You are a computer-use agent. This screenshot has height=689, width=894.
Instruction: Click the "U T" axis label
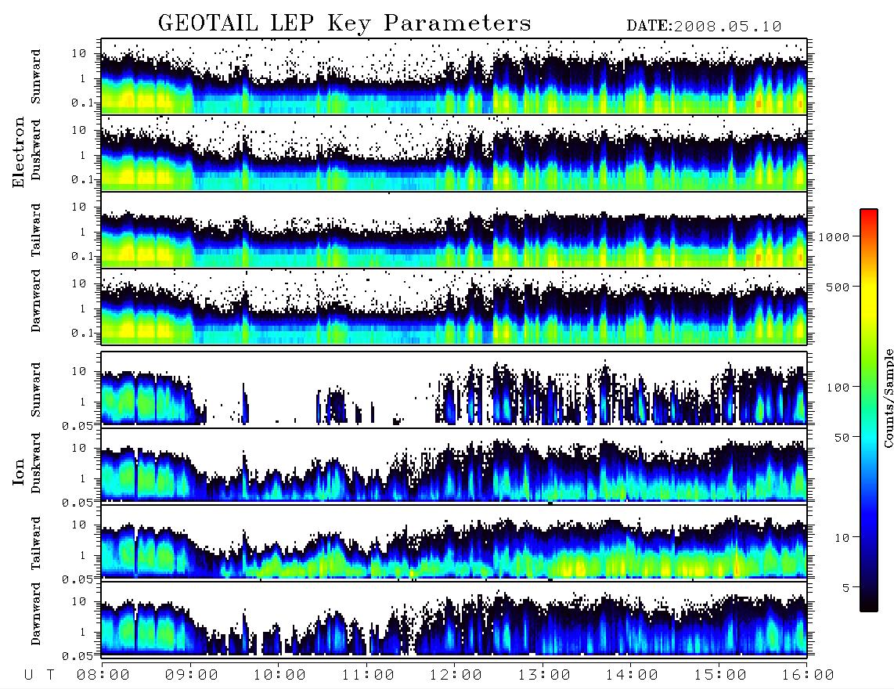(40, 675)
